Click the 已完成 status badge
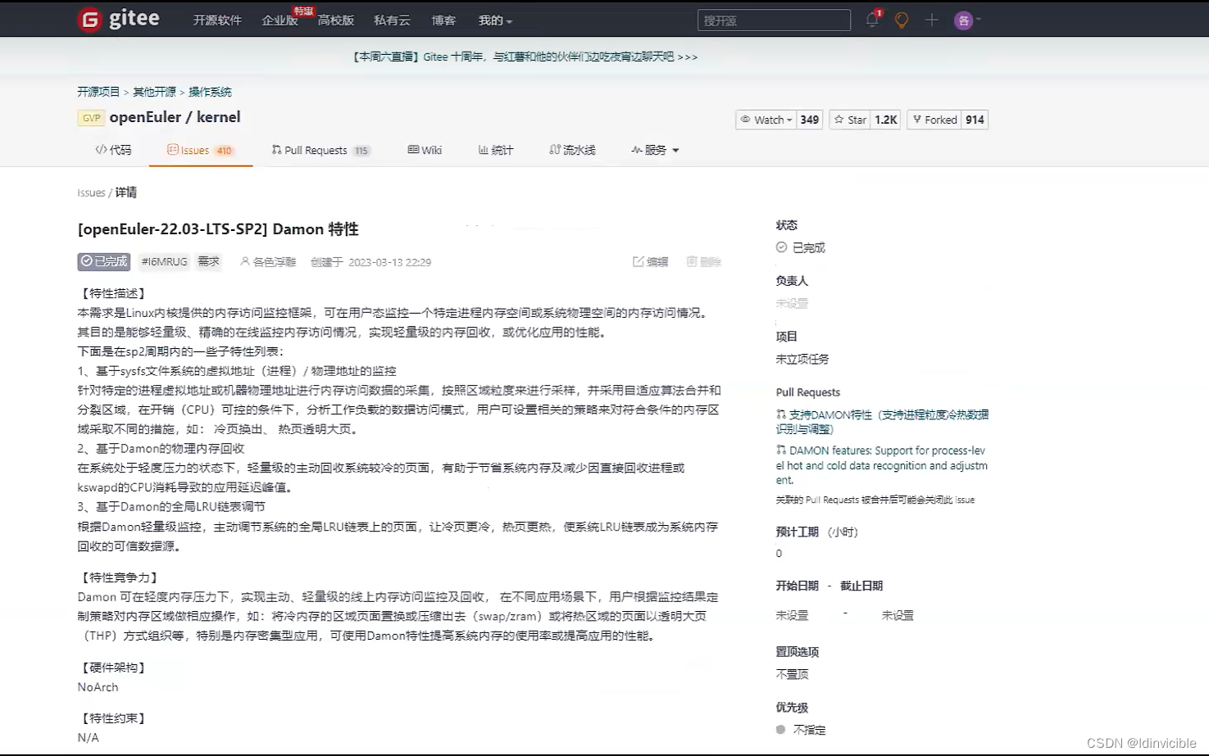This screenshot has width=1209, height=756. coord(102,261)
